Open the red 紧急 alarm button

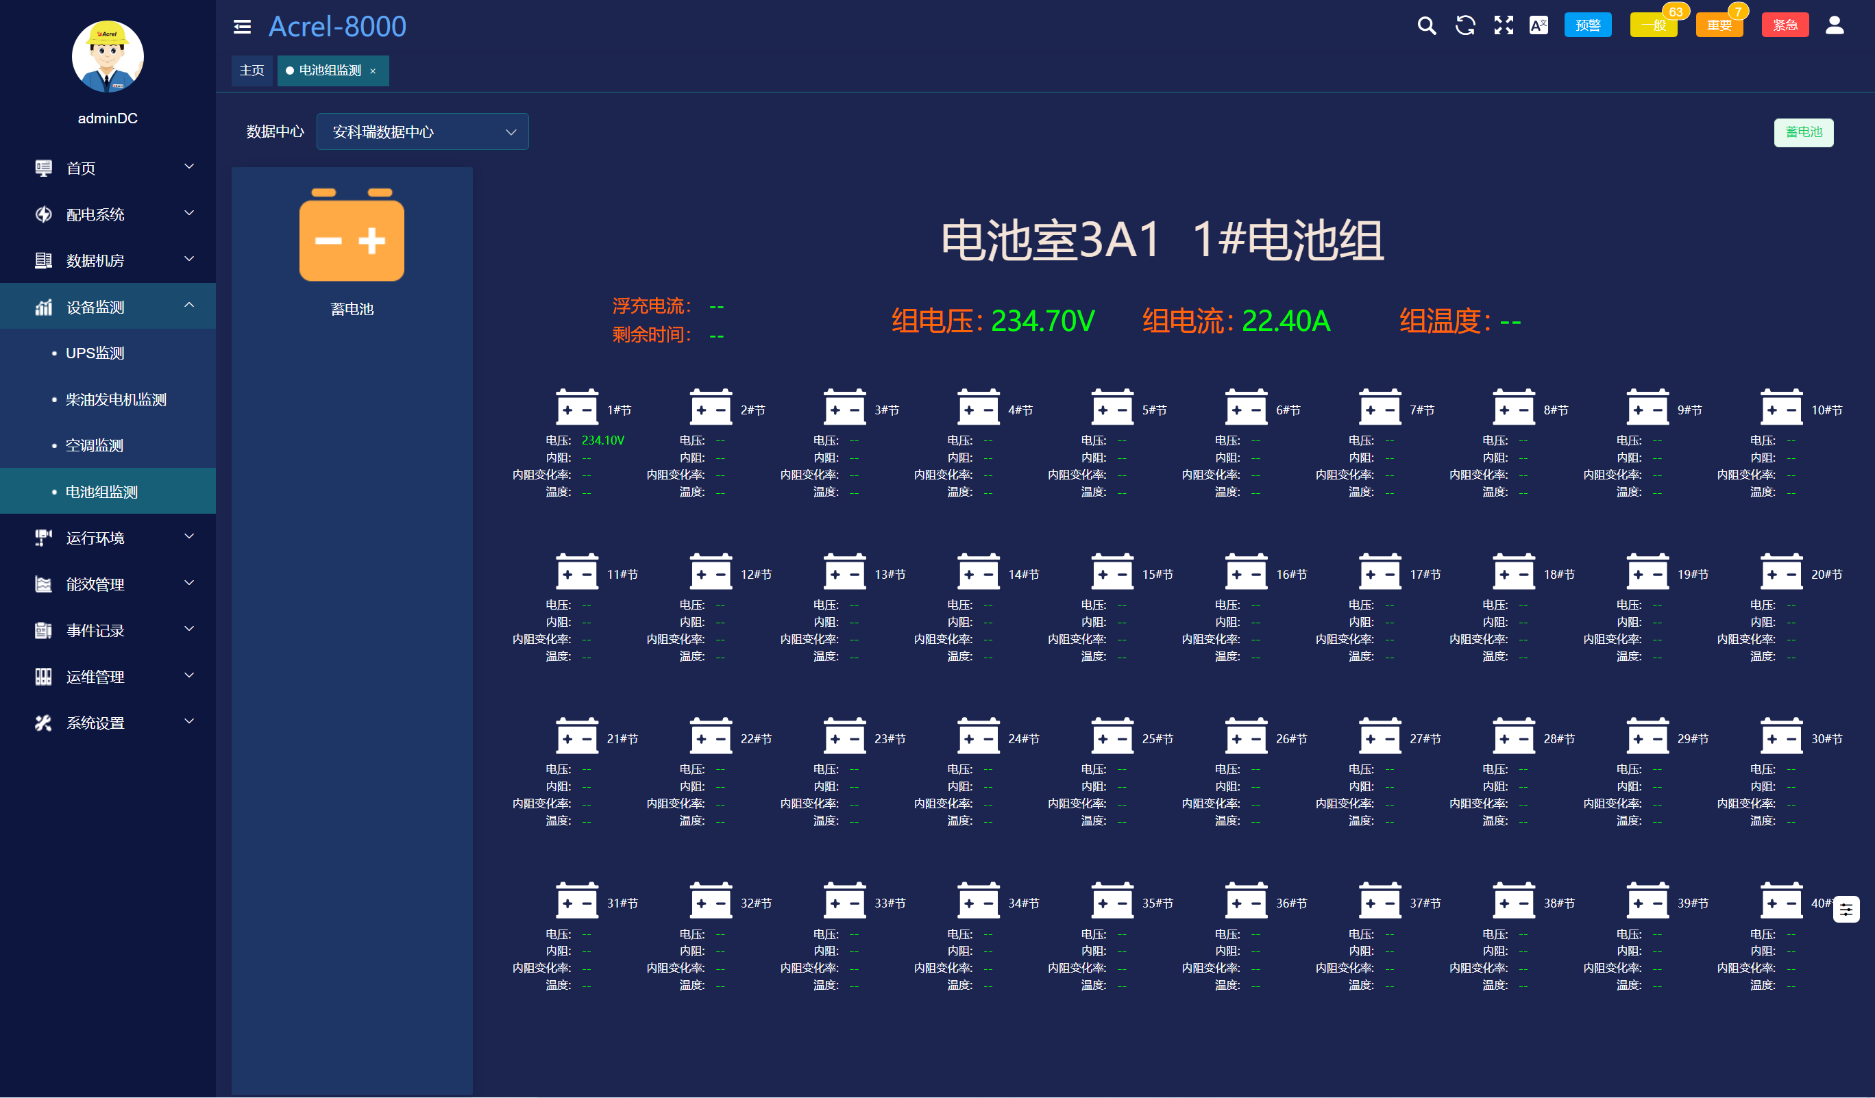[1785, 26]
